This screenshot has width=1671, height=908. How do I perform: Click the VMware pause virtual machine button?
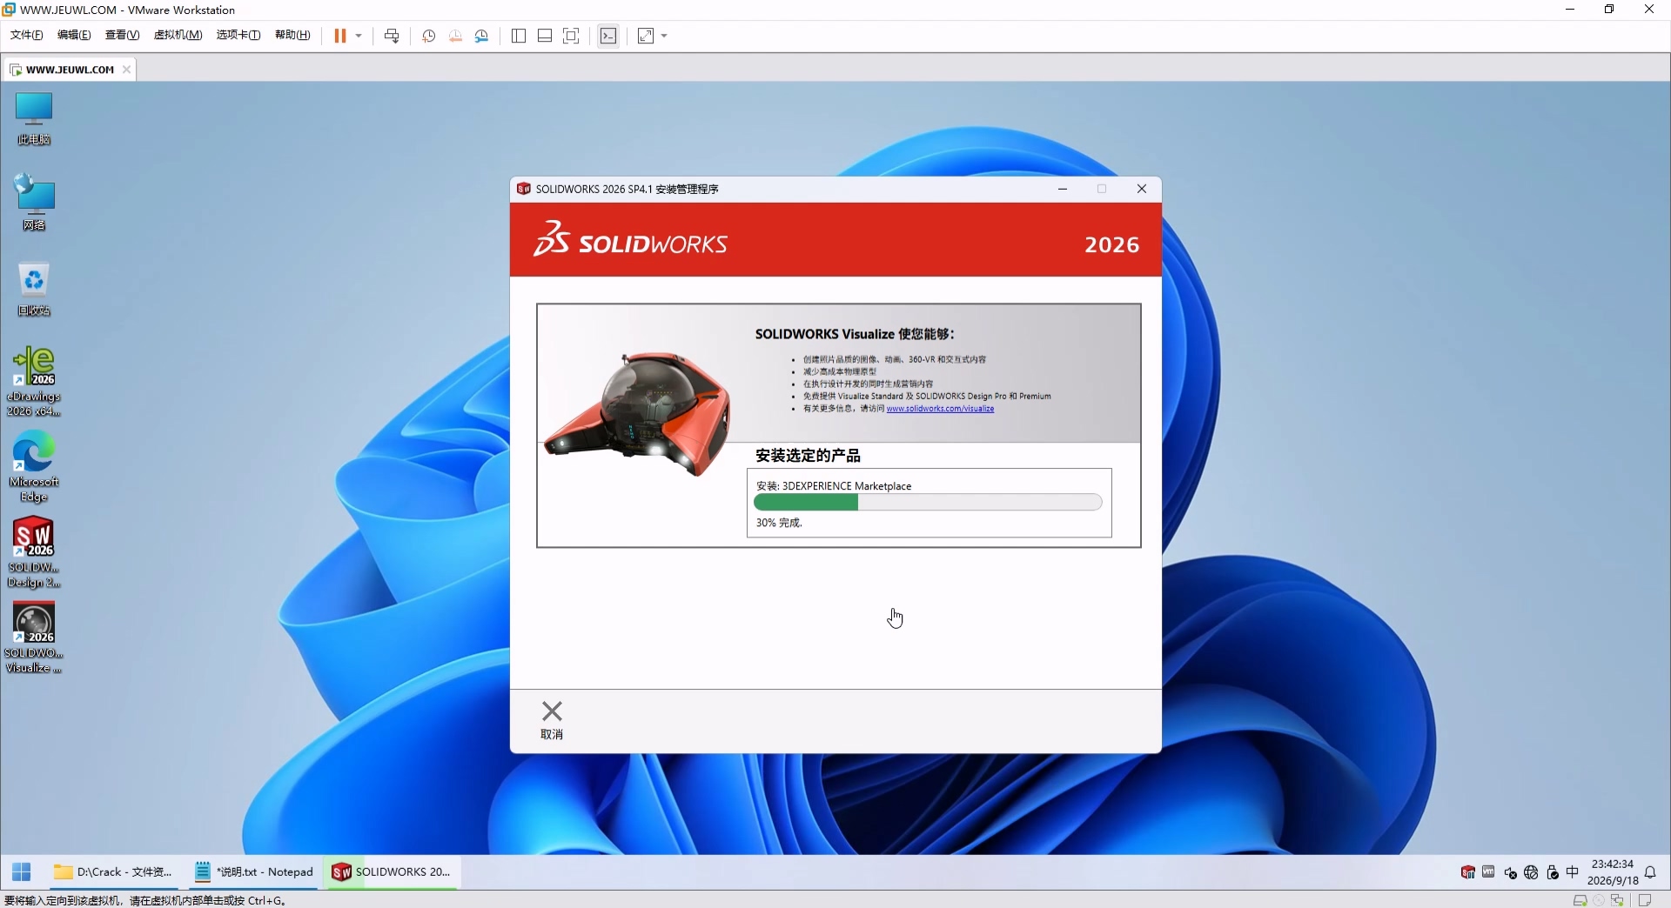tap(339, 36)
